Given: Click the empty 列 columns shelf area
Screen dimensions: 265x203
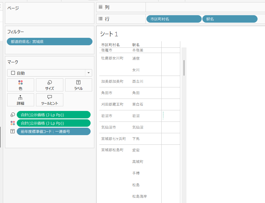Looking at the screenshot, I should (x=205, y=7).
